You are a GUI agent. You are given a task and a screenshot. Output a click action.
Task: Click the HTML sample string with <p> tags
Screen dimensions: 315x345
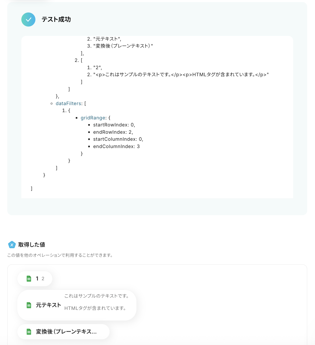[x=181, y=75]
